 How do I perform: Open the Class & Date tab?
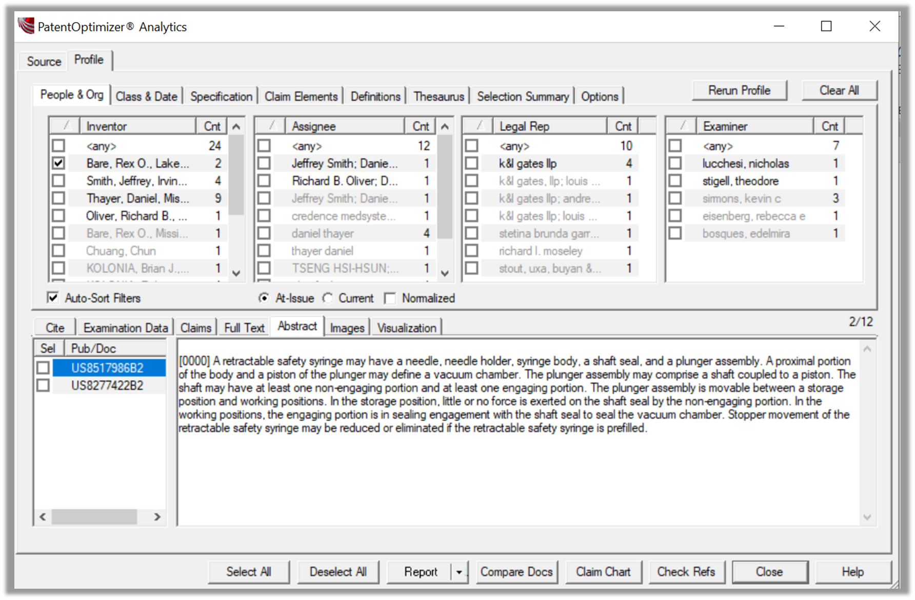[146, 96]
